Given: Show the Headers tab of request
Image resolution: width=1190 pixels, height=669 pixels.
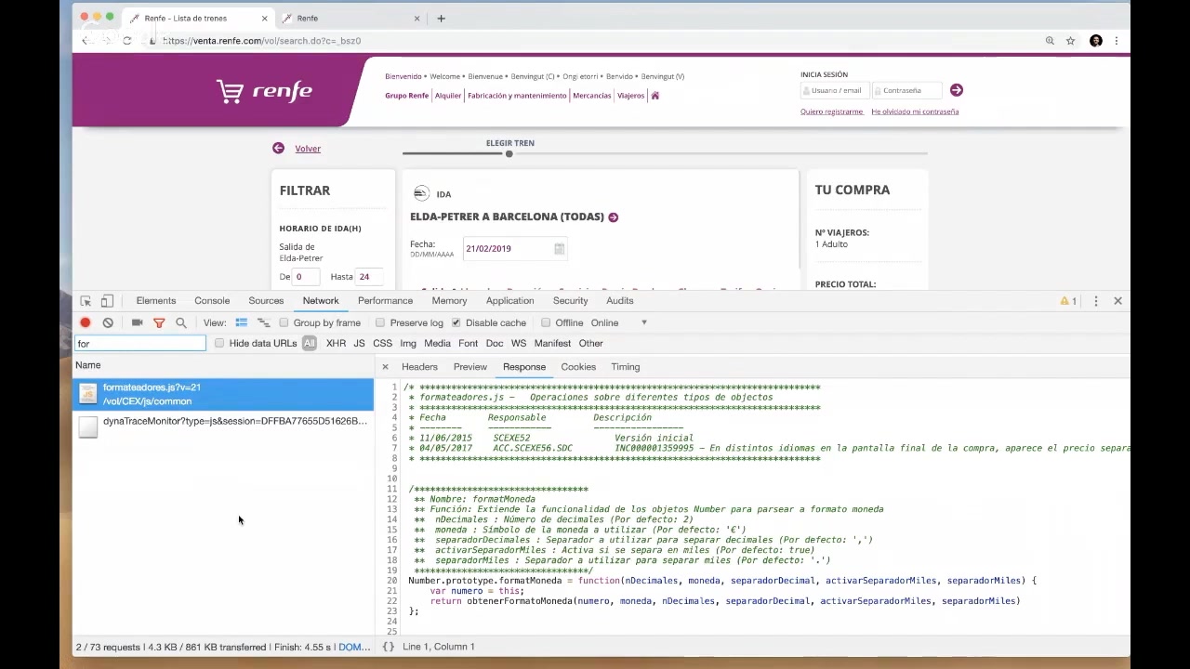Looking at the screenshot, I should (419, 367).
